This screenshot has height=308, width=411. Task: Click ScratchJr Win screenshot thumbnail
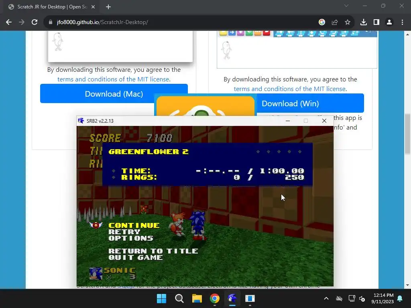tap(297, 49)
